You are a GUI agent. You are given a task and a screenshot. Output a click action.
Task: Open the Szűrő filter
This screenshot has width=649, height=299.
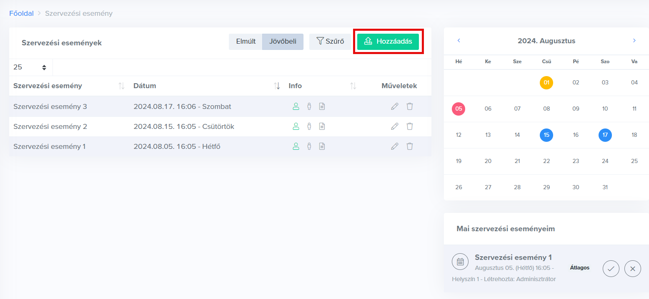[330, 42]
